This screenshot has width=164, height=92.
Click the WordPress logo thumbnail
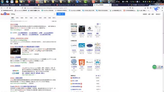pos(90,29)
